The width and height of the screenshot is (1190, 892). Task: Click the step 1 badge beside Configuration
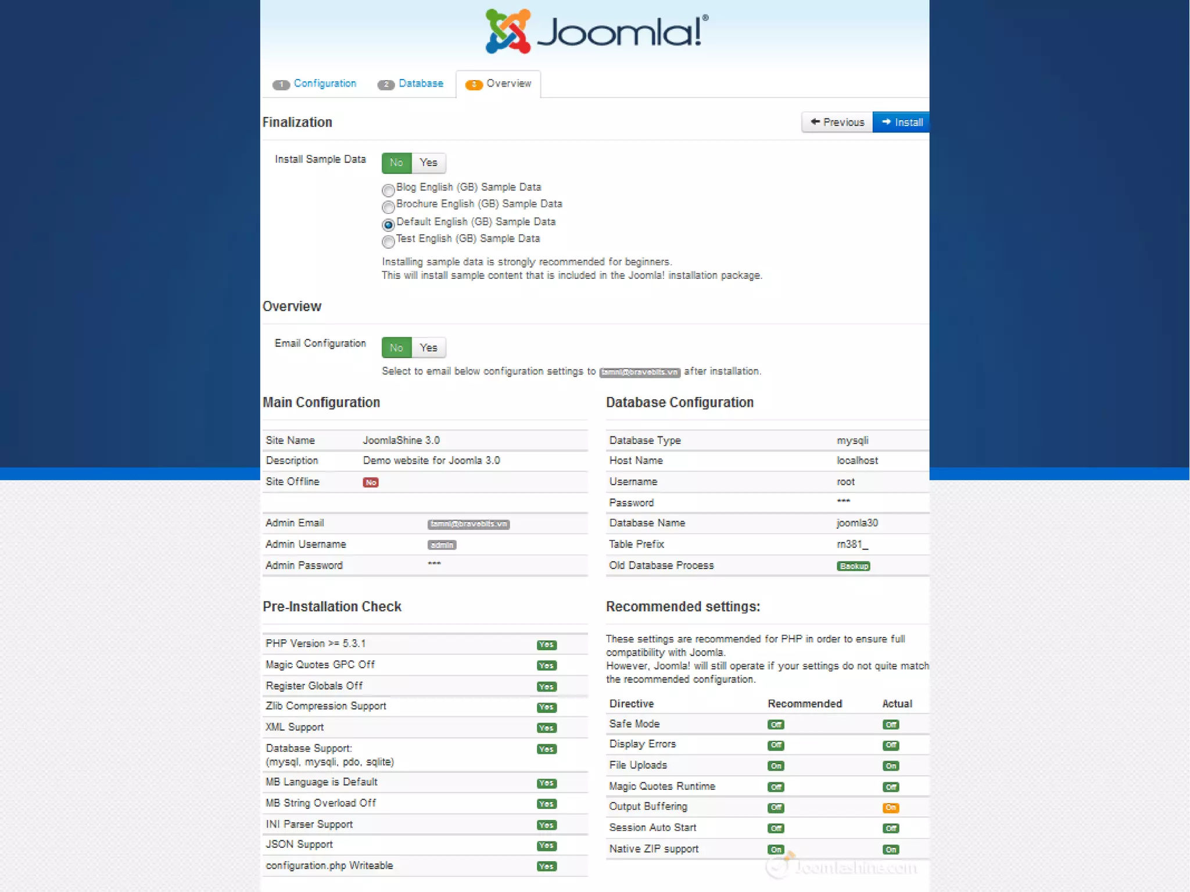[x=281, y=85]
